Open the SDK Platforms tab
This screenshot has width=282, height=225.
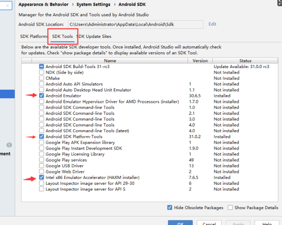pos(34,36)
